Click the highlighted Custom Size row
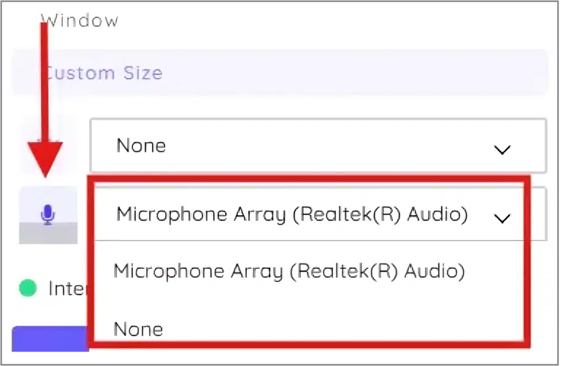561x366 pixels. click(102, 73)
